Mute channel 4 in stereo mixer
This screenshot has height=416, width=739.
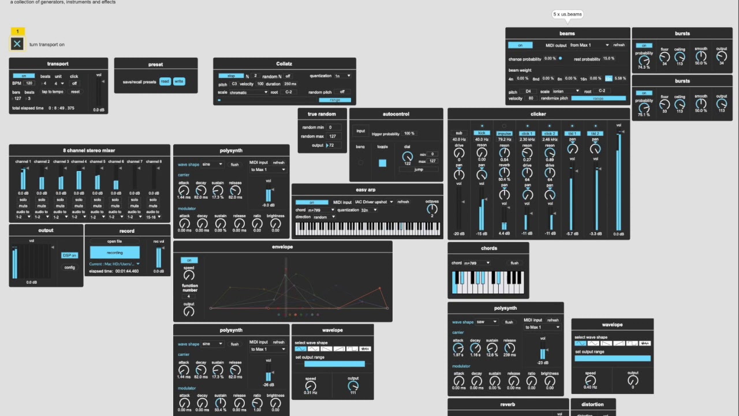(x=79, y=206)
